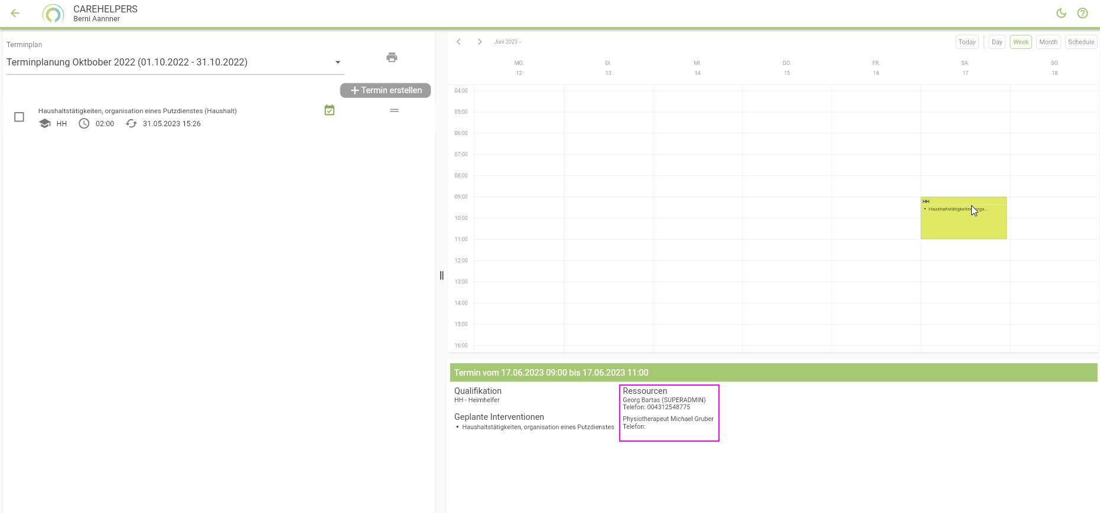Click the drag handle icon on appointment row
The image size is (1100, 513).
point(394,110)
